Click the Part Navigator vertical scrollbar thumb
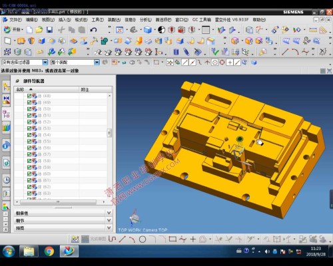The image size is (333, 266). (x=109, y=133)
